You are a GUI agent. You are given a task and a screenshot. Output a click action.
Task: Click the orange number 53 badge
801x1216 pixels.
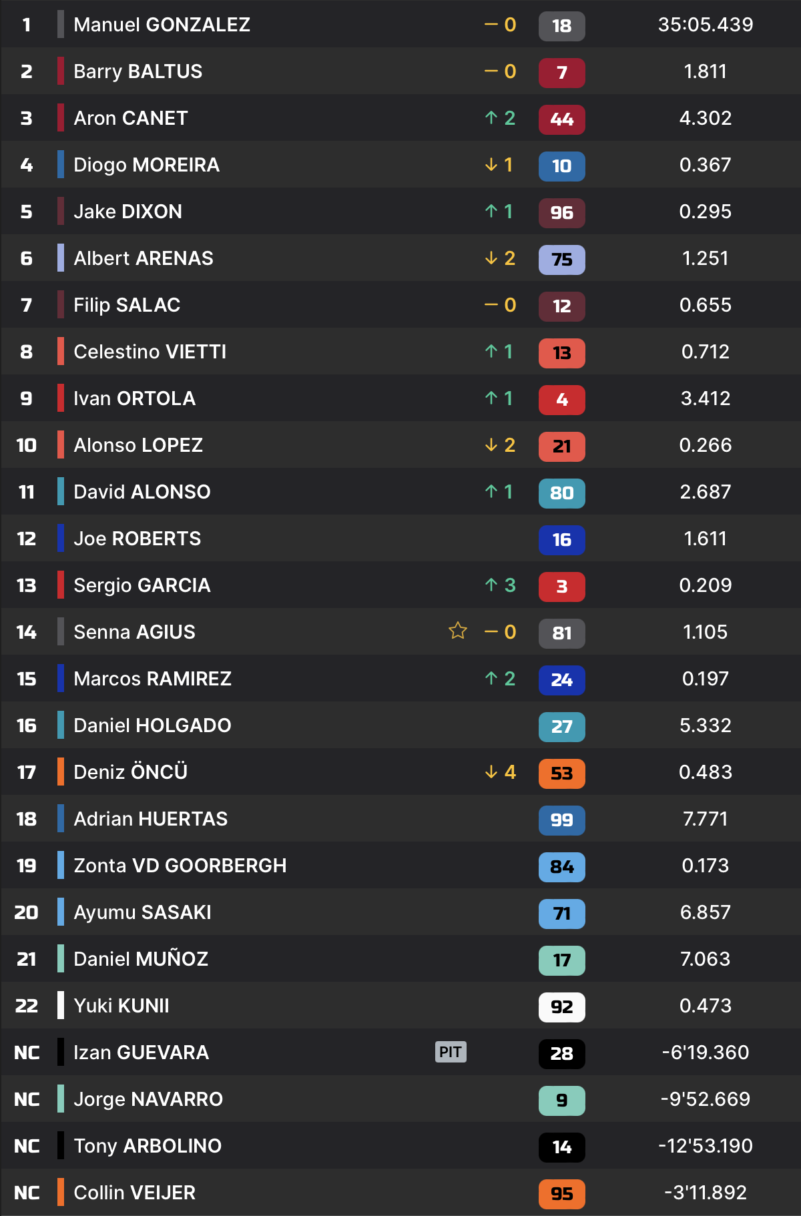(x=561, y=774)
